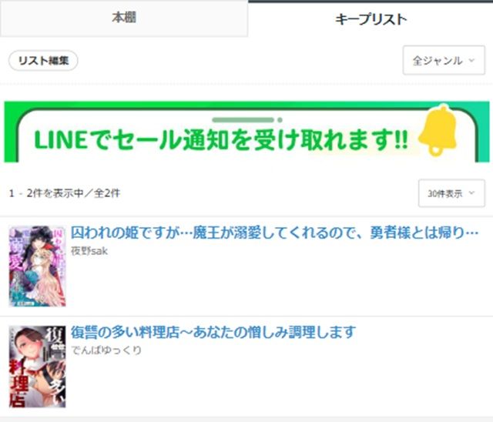Click the green pill handle atop banner
The width and height of the screenshot is (493, 422).
point(243,120)
